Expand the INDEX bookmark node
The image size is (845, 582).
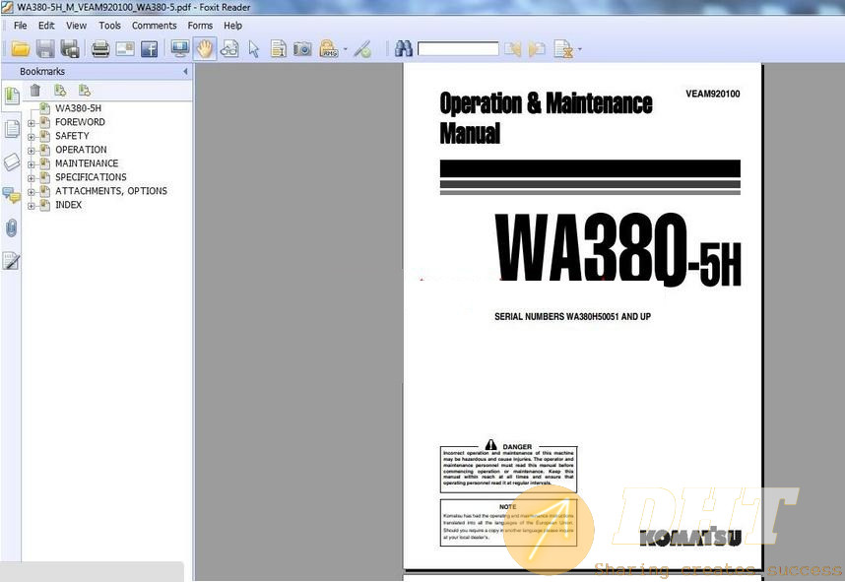click(x=32, y=206)
